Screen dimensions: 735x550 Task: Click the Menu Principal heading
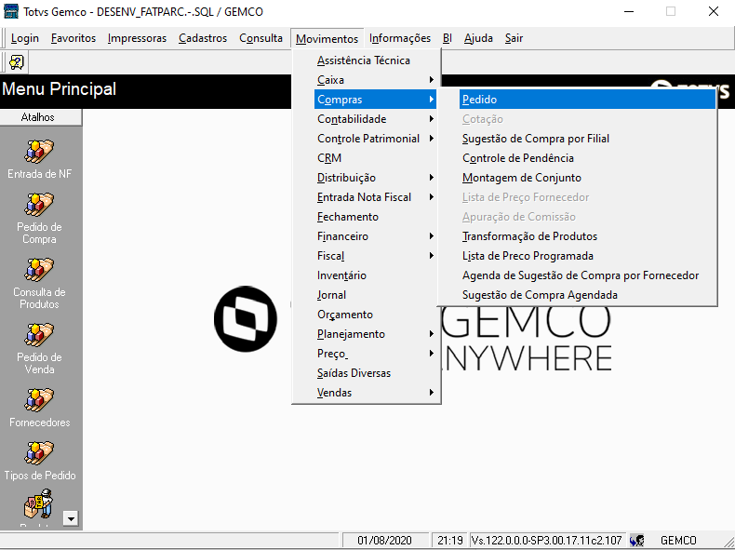(x=59, y=89)
